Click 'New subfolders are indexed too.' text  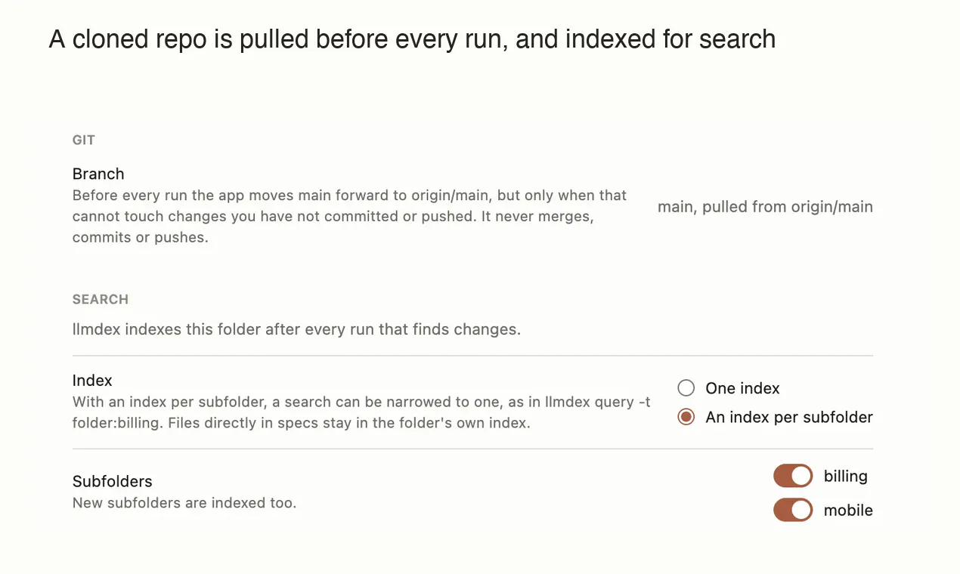click(x=184, y=502)
